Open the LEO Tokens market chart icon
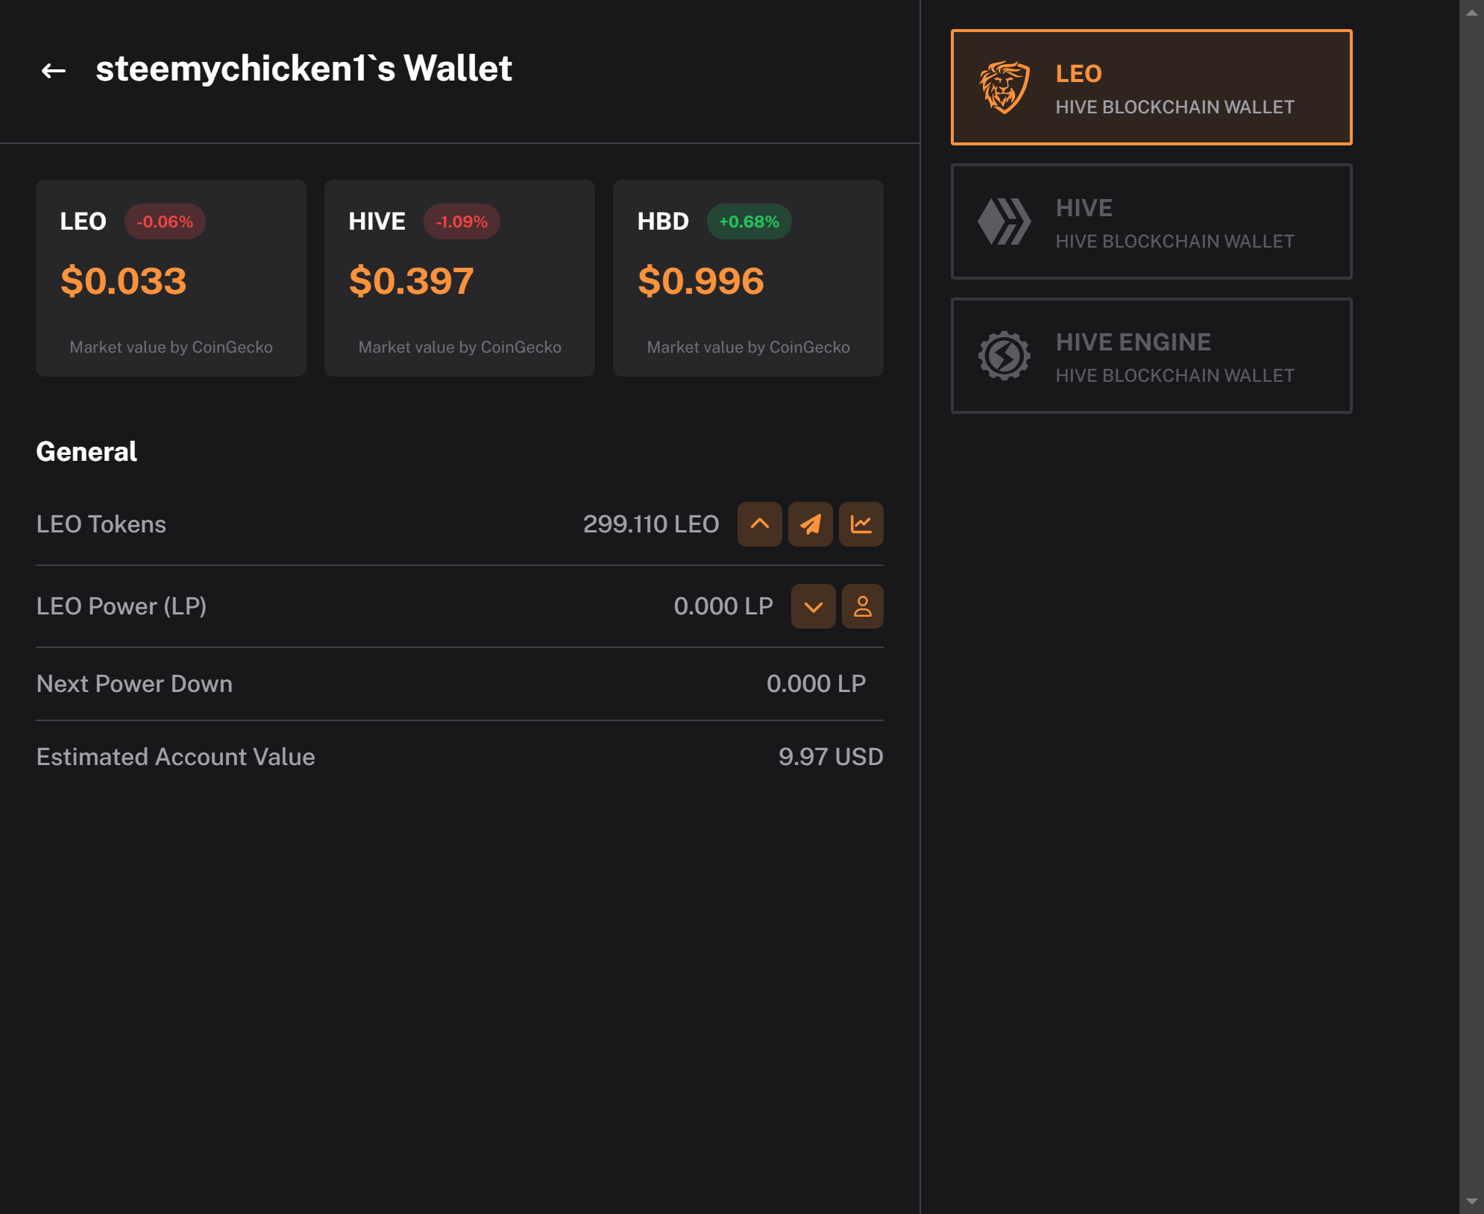 click(861, 524)
